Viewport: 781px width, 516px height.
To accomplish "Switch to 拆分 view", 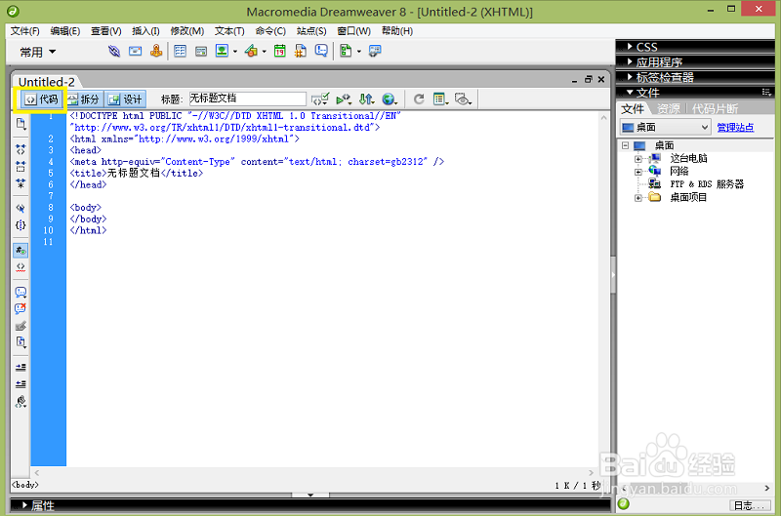I will tap(83, 99).
